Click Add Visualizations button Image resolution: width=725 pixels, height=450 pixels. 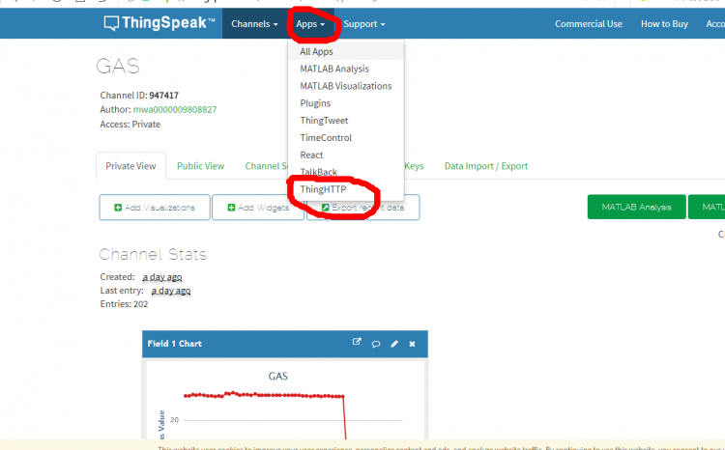(x=155, y=208)
